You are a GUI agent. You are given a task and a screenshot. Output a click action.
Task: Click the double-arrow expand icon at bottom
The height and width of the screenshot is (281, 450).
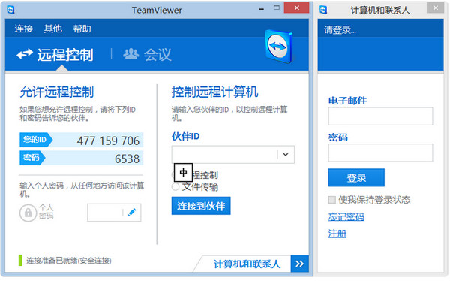299,264
